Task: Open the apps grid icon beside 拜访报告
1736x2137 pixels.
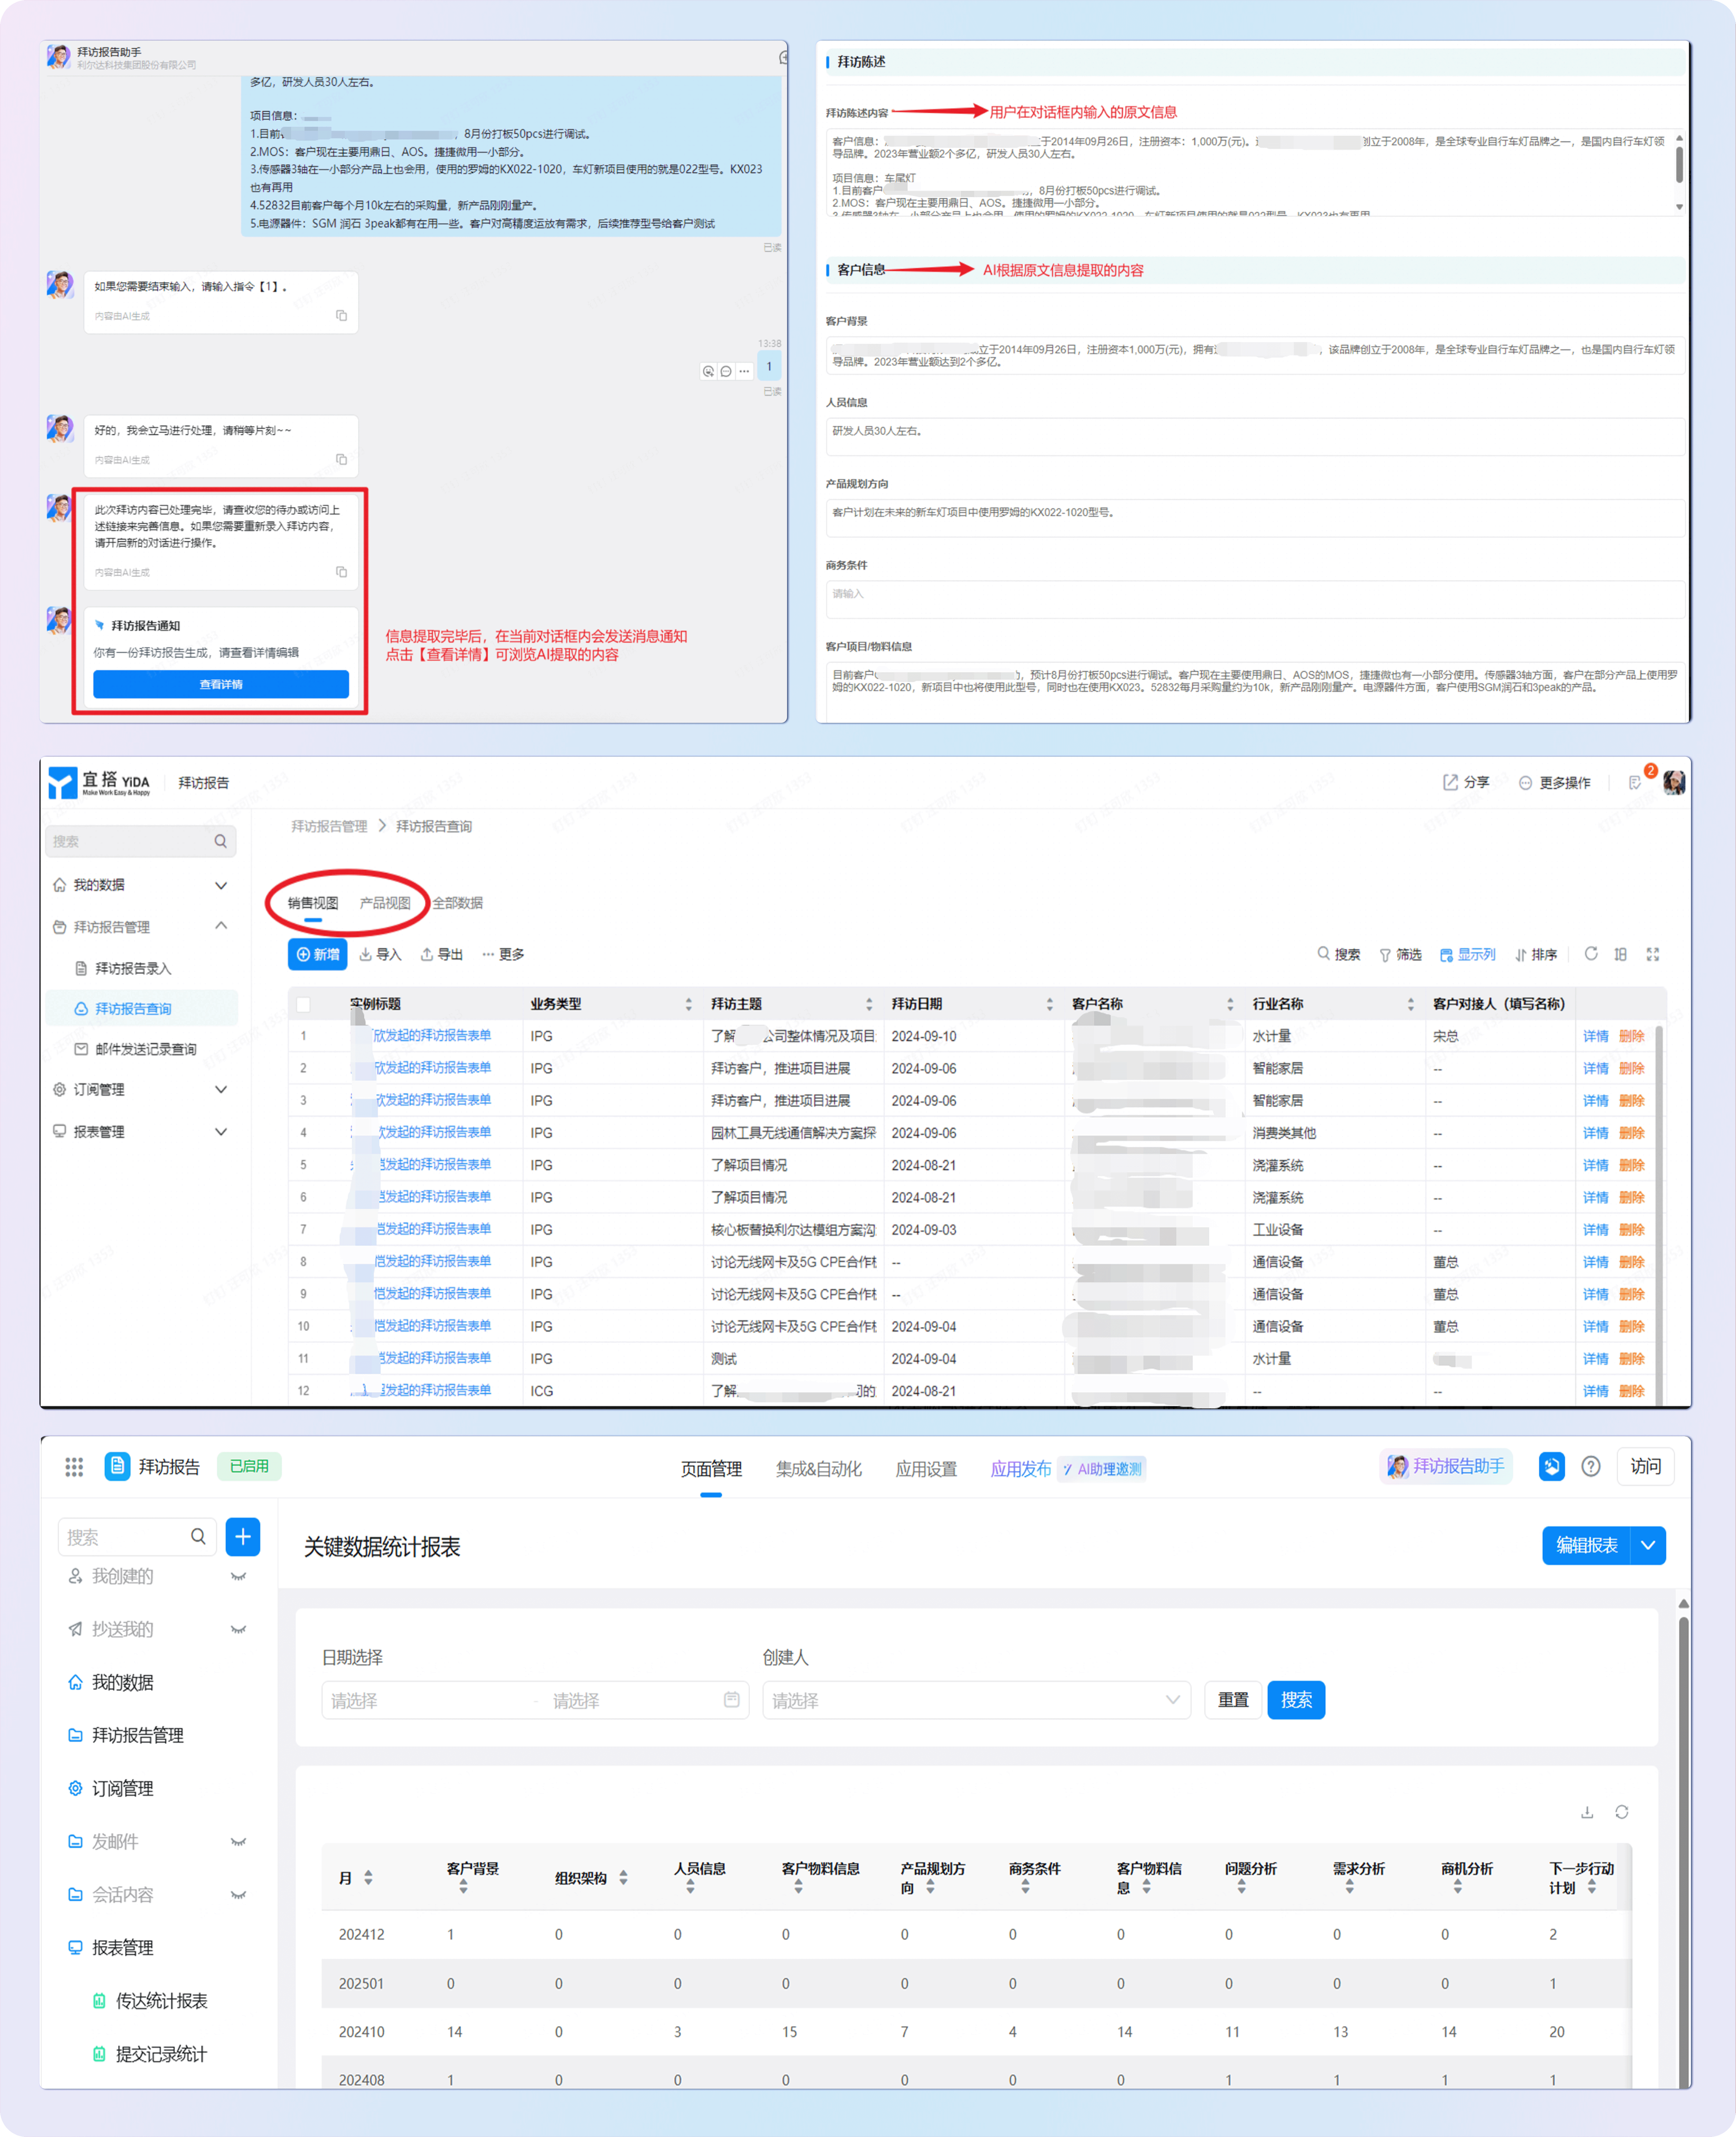Action: (74, 1467)
